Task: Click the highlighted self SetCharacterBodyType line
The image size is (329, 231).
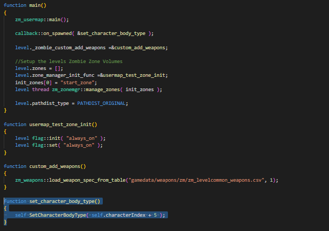Action: pyautogui.click(x=90, y=215)
